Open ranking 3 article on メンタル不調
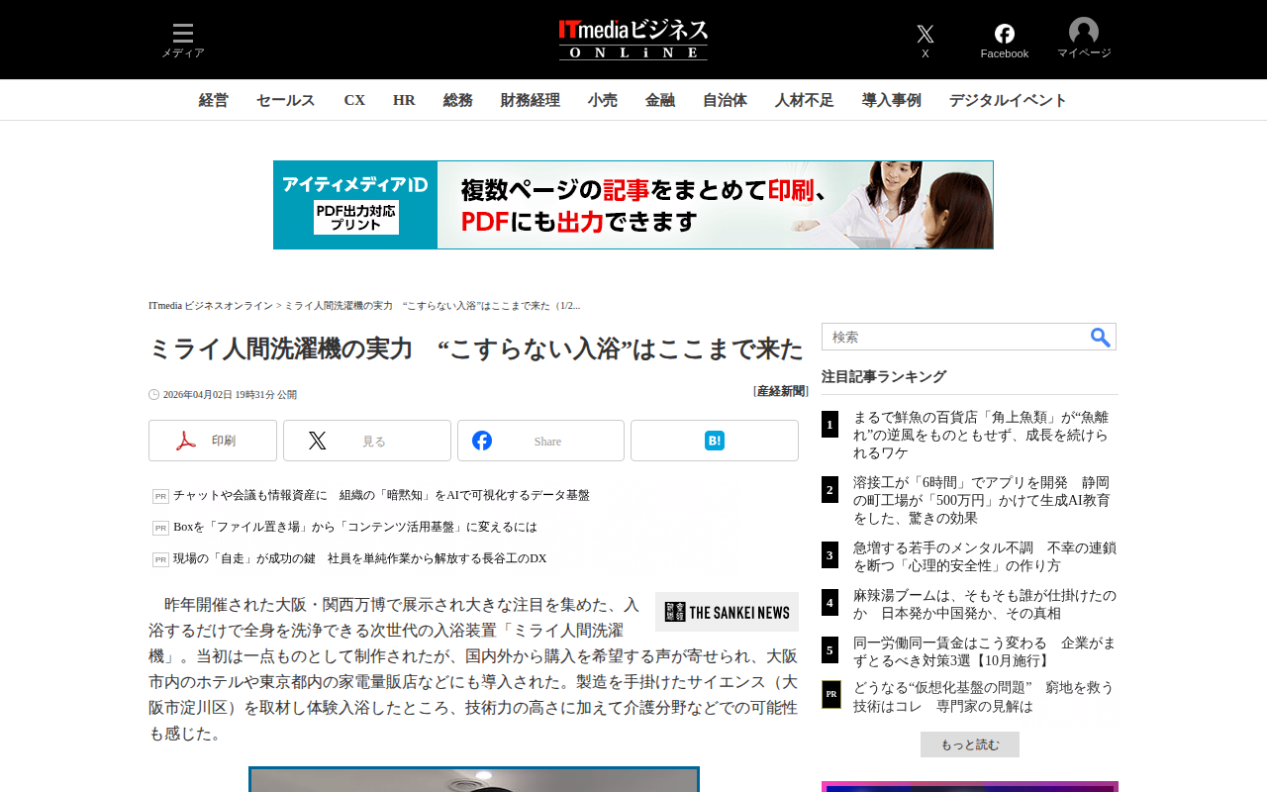This screenshot has width=1267, height=792. click(985, 555)
